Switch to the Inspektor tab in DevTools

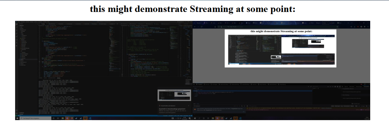tap(199, 84)
